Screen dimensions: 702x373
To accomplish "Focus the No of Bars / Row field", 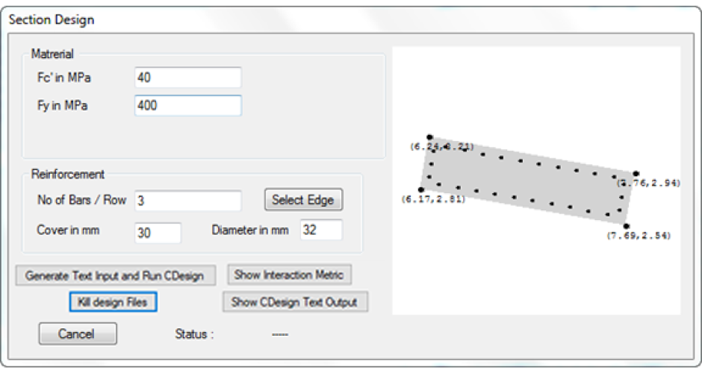I will [188, 201].
